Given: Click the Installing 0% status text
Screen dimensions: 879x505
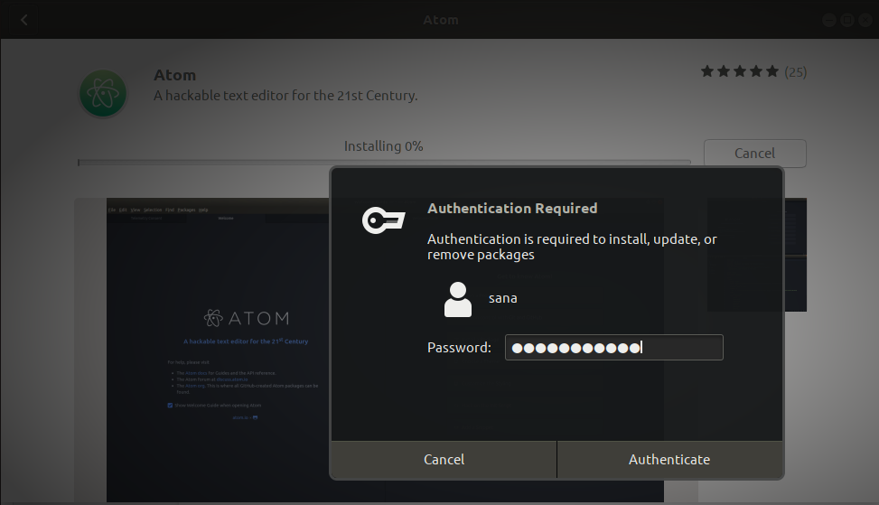Looking at the screenshot, I should tap(383, 146).
